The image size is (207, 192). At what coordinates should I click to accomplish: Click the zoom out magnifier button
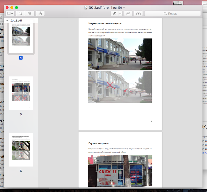20,14
